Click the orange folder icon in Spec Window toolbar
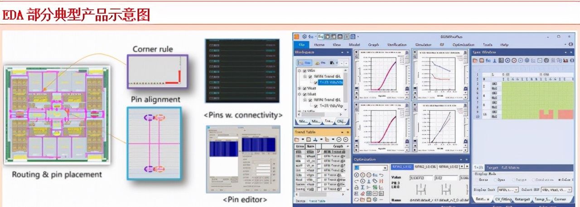580x207 pixels. [475, 60]
